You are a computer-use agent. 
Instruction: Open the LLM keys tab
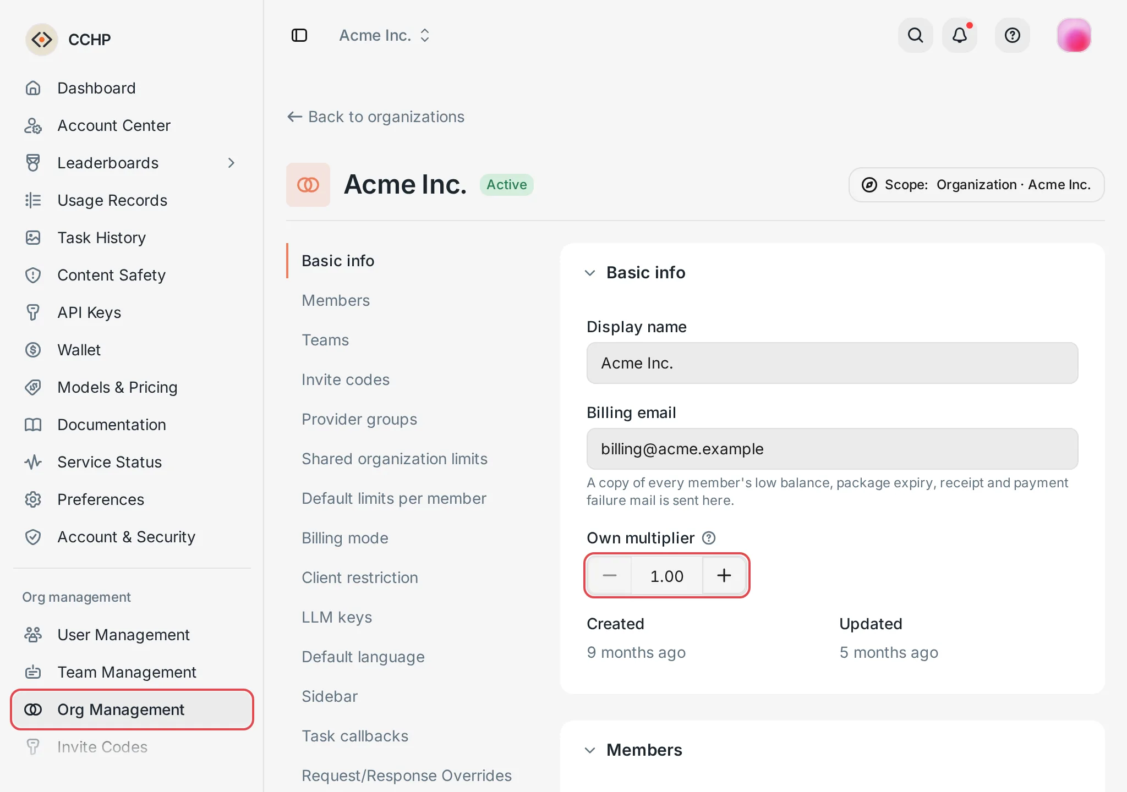click(x=337, y=617)
